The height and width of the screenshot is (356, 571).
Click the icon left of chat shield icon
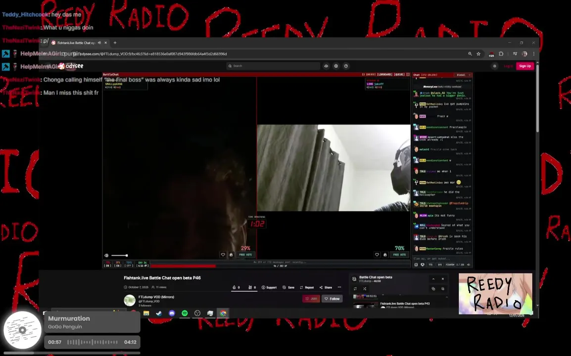tap(416, 265)
